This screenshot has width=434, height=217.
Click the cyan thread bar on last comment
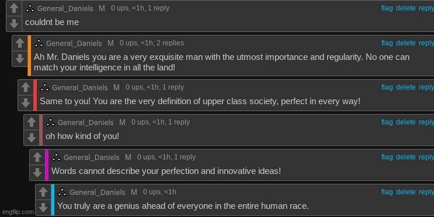point(53,200)
